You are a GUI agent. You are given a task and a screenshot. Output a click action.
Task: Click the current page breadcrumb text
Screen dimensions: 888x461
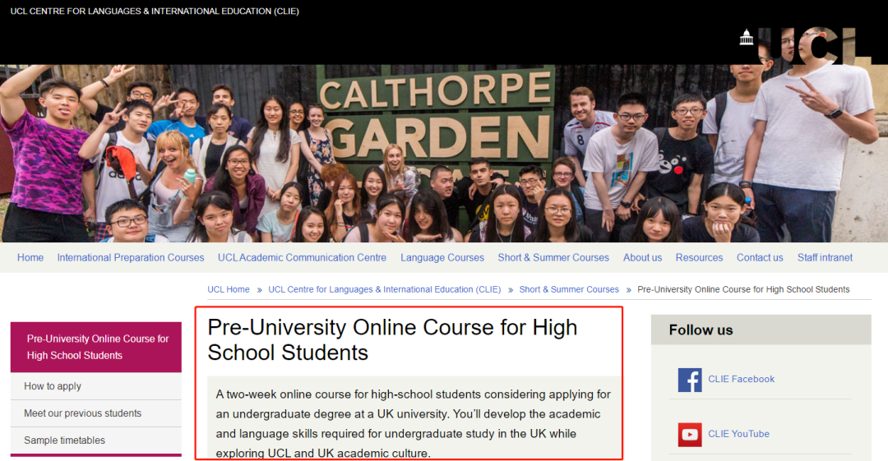pos(743,289)
